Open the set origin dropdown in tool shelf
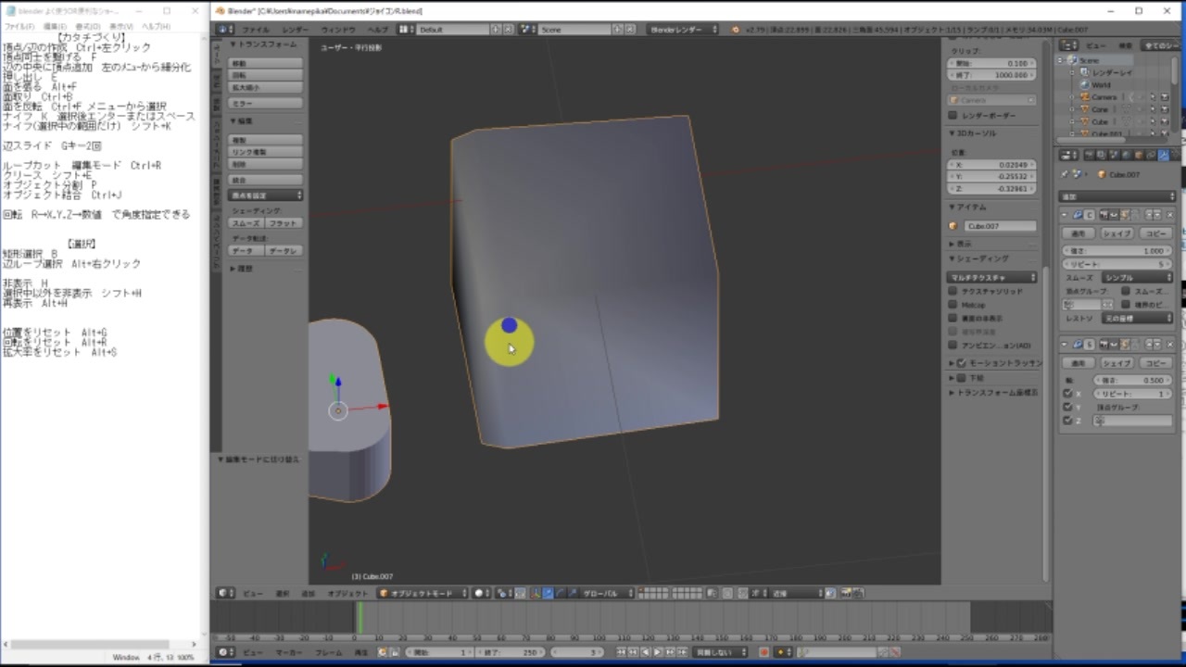The height and width of the screenshot is (667, 1186). pos(266,195)
